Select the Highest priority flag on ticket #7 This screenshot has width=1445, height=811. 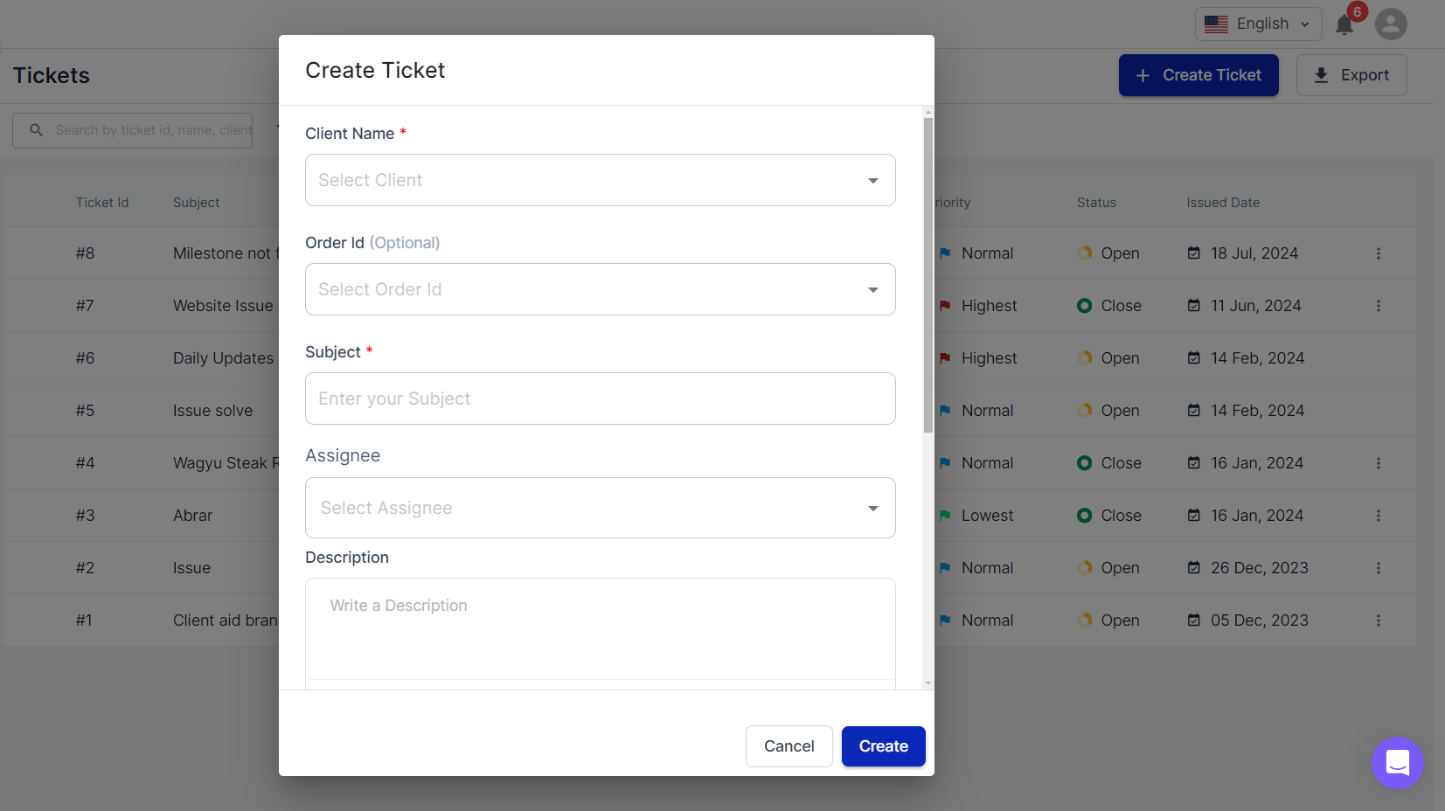945,305
